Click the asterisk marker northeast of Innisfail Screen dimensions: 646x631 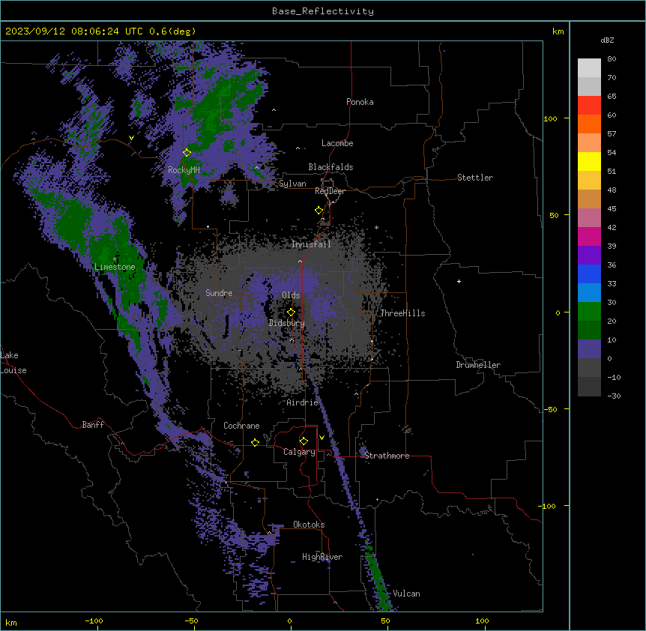point(376,227)
